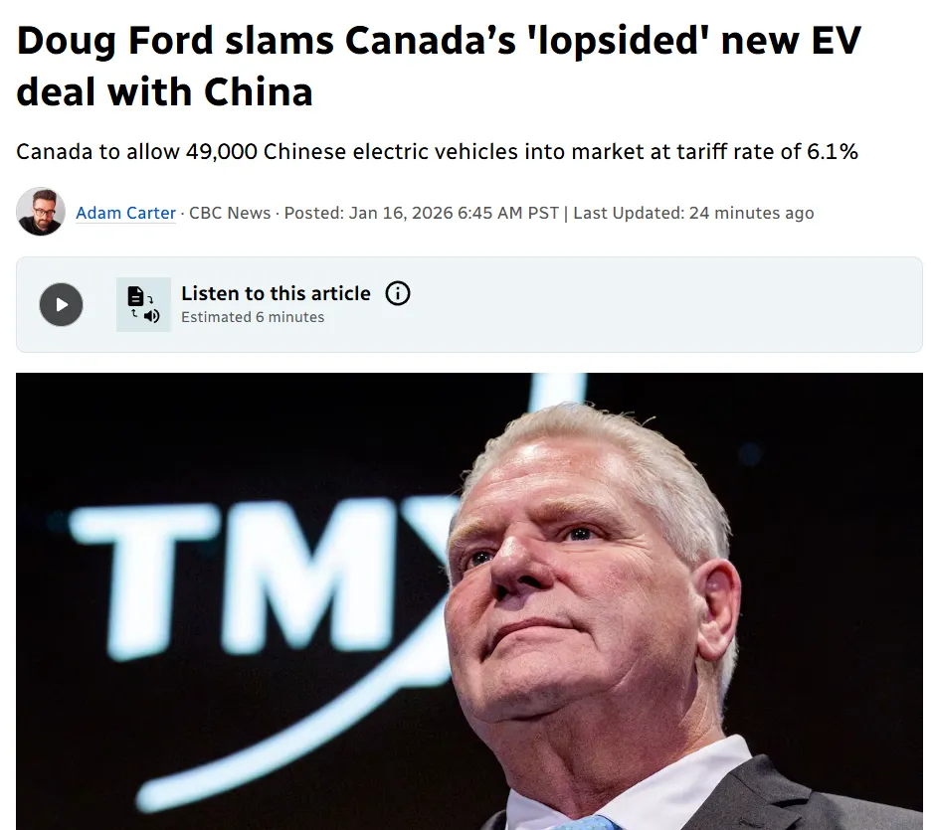Play the article audio
Image resolution: width=935 pixels, height=830 pixels.
click(x=61, y=304)
